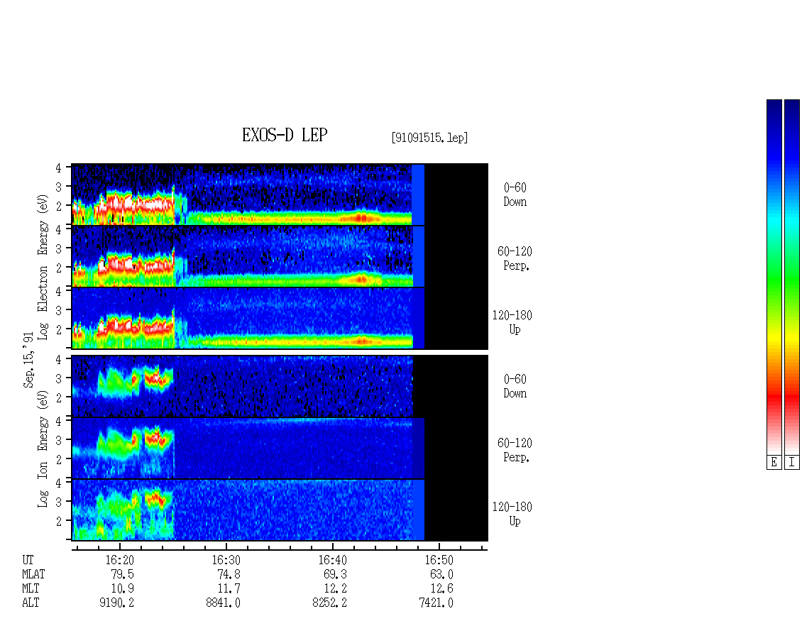The image size is (802, 621).
Task: Click the MLT value 11.7
Action: click(229, 589)
